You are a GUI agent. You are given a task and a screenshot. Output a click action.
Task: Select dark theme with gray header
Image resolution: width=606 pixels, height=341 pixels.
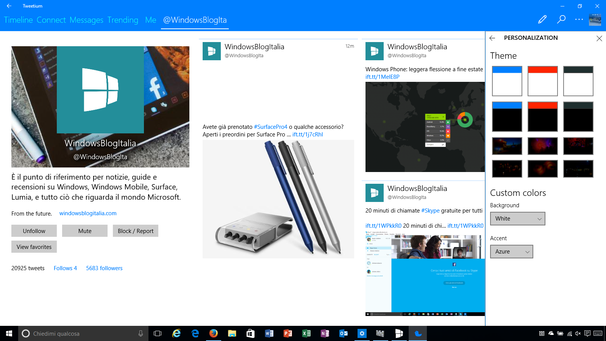[x=578, y=116]
